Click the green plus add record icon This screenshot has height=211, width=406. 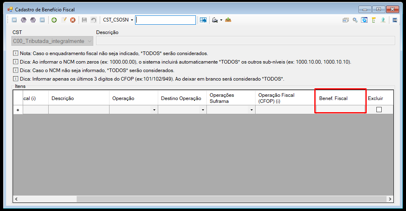[x=54, y=20]
